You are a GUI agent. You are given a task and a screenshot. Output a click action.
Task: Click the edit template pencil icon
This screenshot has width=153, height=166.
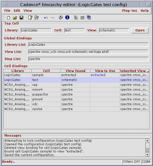tap(30, 18)
